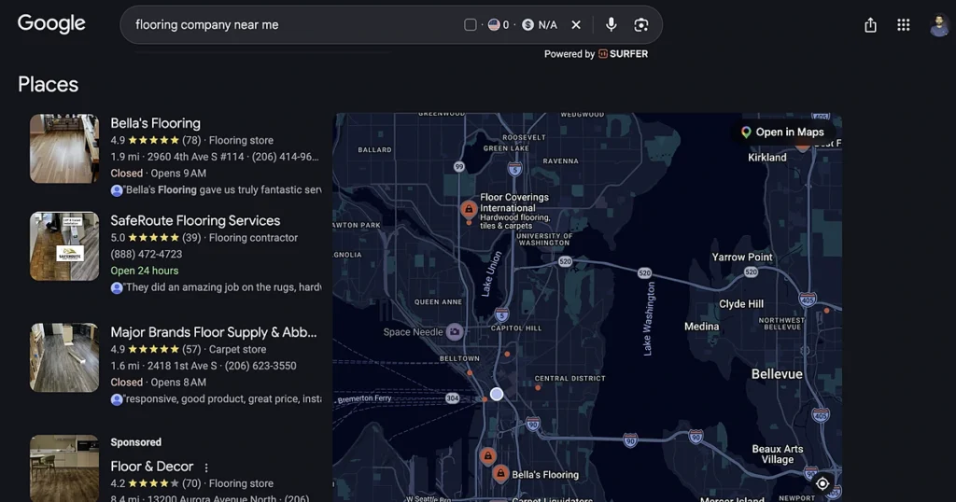Open the Surfer link below search bar
Viewport: 956px width, 502px height.
[x=623, y=53]
